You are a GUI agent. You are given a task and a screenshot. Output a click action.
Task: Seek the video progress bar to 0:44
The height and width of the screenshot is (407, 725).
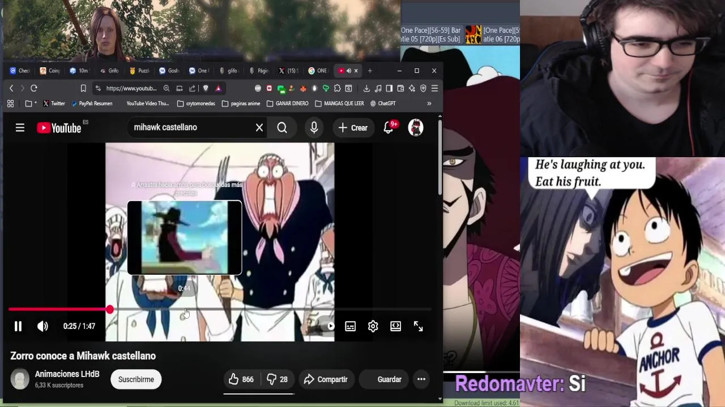pos(185,310)
